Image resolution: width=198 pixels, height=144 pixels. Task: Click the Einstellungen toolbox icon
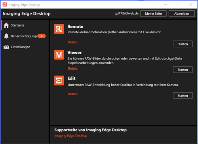(6, 47)
